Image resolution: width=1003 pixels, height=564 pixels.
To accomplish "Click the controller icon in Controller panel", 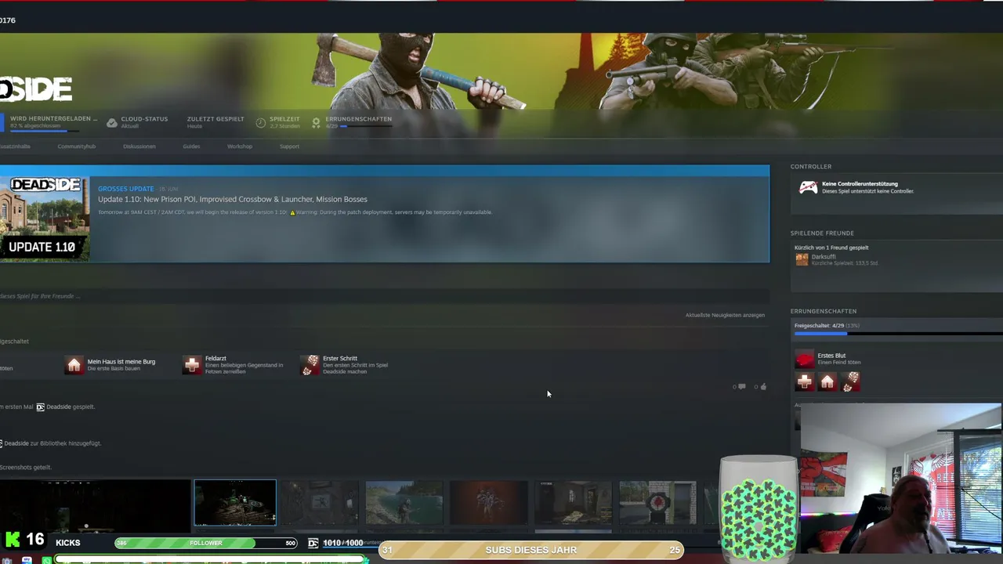I will (x=808, y=187).
